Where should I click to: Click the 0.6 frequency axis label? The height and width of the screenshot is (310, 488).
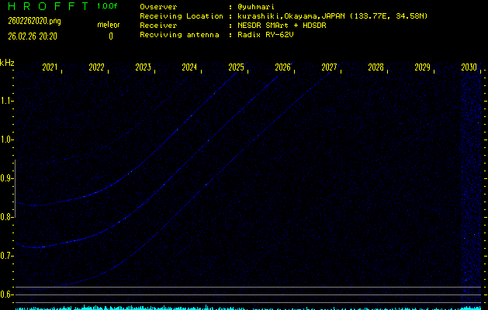[7, 294]
